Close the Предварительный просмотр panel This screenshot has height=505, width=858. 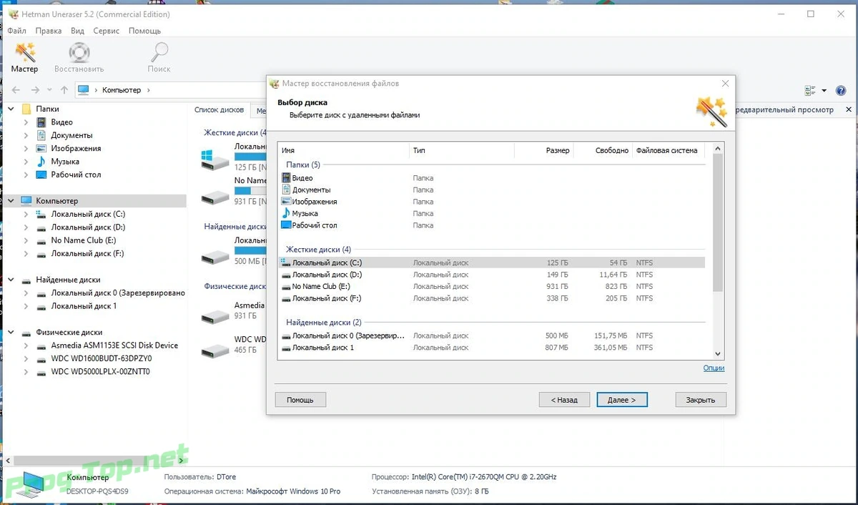[849, 109]
